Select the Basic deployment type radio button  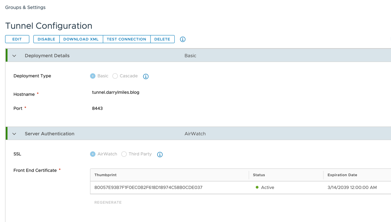pyautogui.click(x=93, y=76)
